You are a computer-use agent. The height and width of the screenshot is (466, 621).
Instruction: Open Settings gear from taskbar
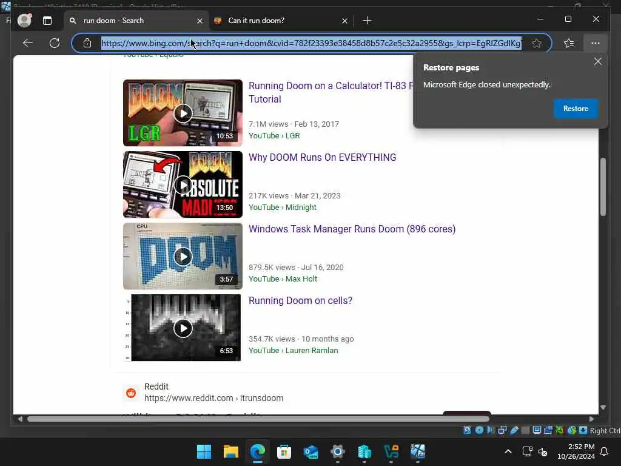(337, 451)
